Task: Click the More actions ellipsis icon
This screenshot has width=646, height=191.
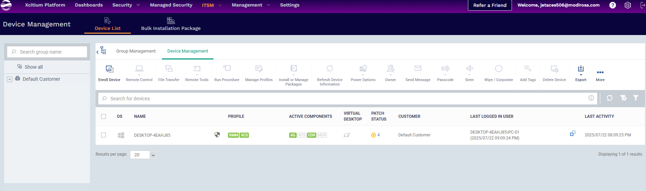Action: (x=600, y=72)
